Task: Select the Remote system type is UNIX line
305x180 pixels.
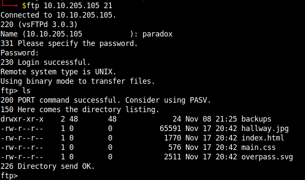Action: point(59,72)
